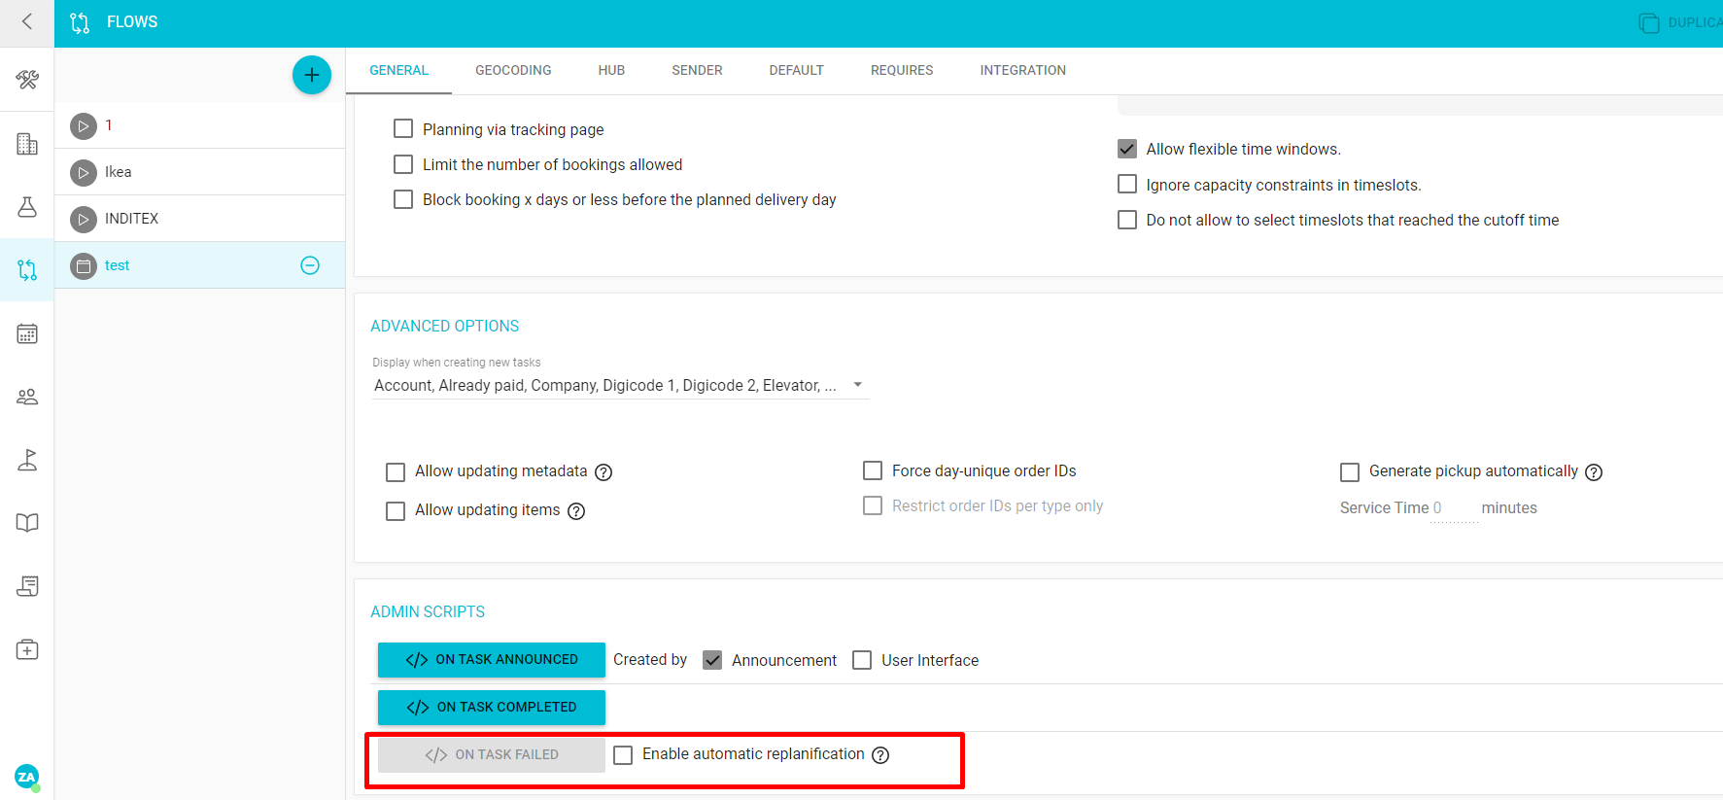The image size is (1723, 800).
Task: Switch to the GEOCODING tab
Action: (513, 70)
